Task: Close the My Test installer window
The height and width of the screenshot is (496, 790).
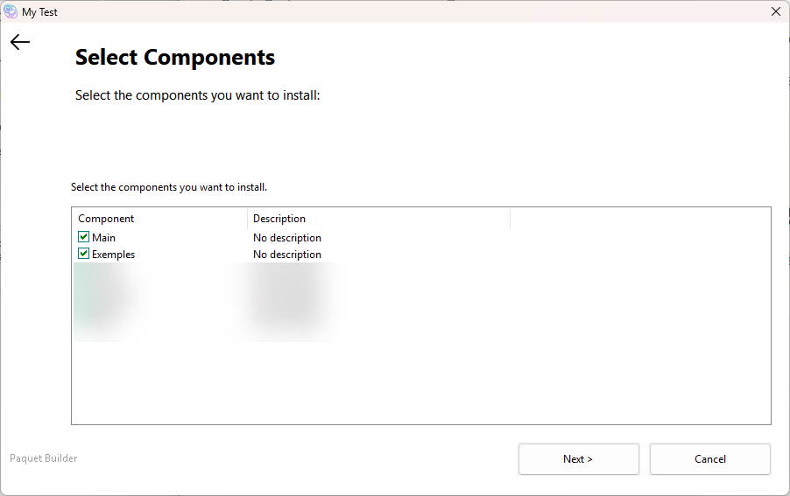Action: (x=776, y=11)
